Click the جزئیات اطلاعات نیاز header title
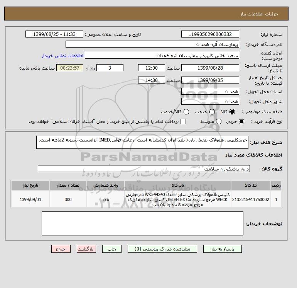 tap(259, 14)
